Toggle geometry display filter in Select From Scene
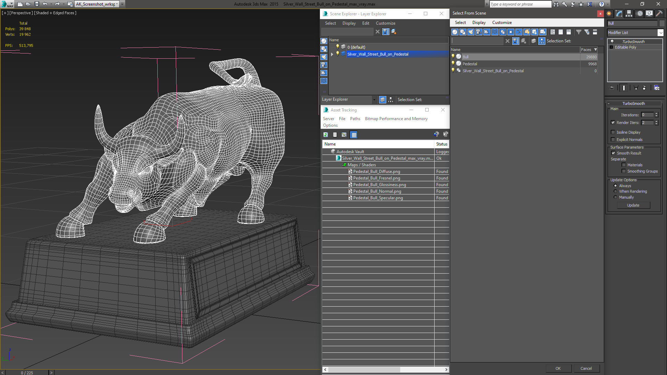The width and height of the screenshot is (667, 375). click(x=455, y=32)
